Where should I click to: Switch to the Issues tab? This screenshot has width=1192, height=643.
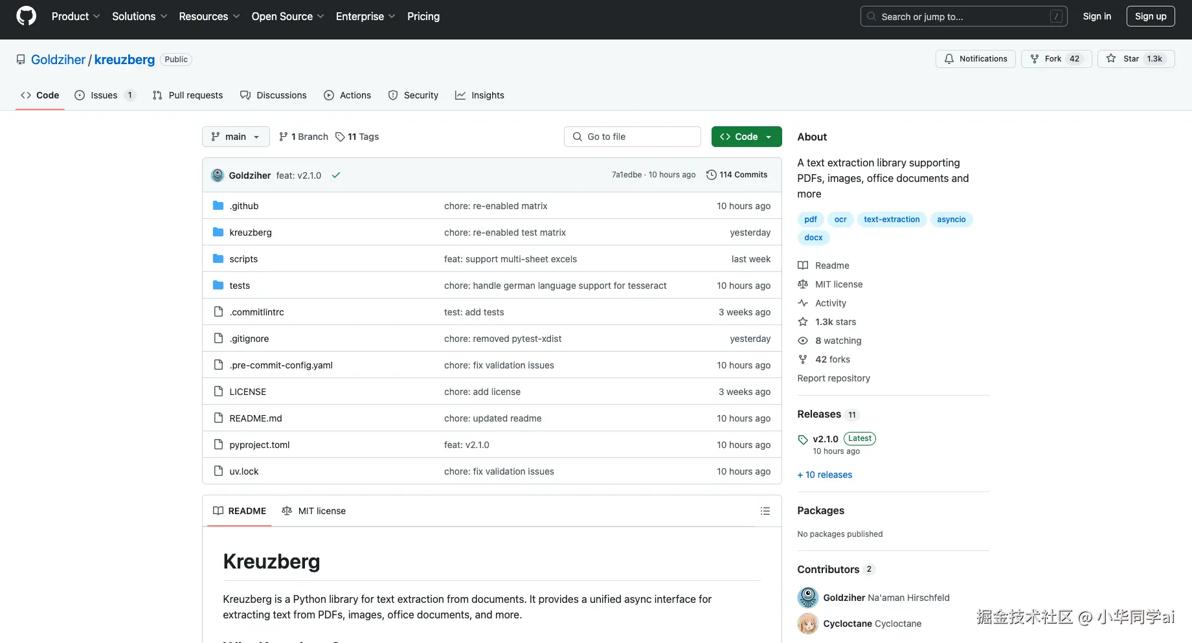(x=105, y=95)
